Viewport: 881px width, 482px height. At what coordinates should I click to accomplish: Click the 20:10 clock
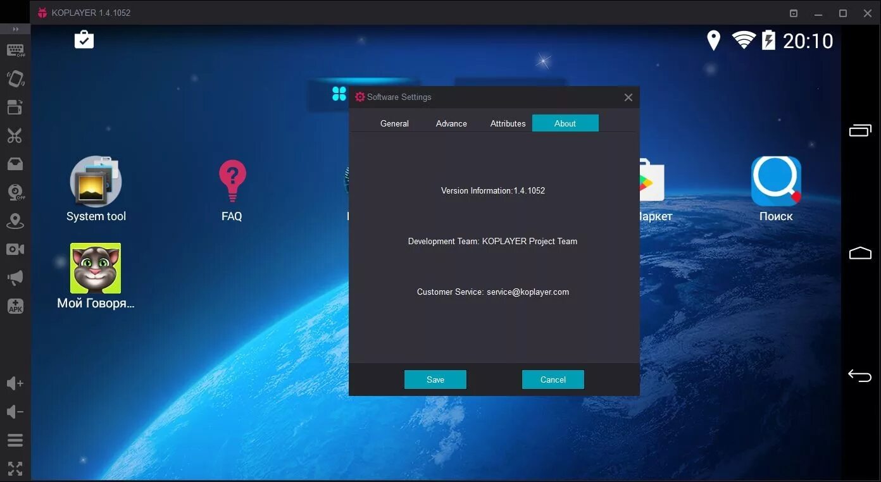[x=808, y=41]
